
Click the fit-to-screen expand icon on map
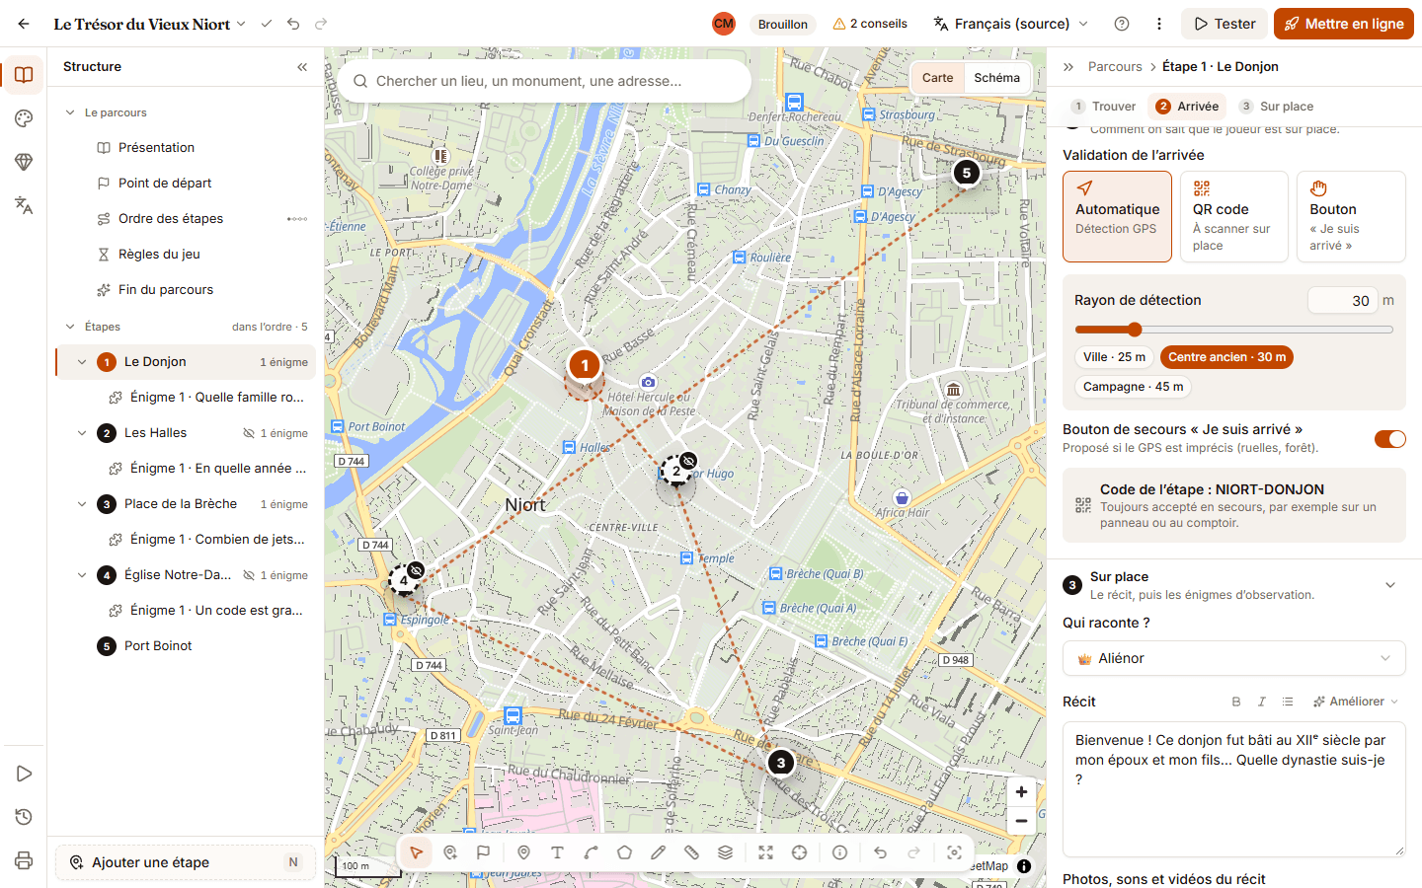765,852
